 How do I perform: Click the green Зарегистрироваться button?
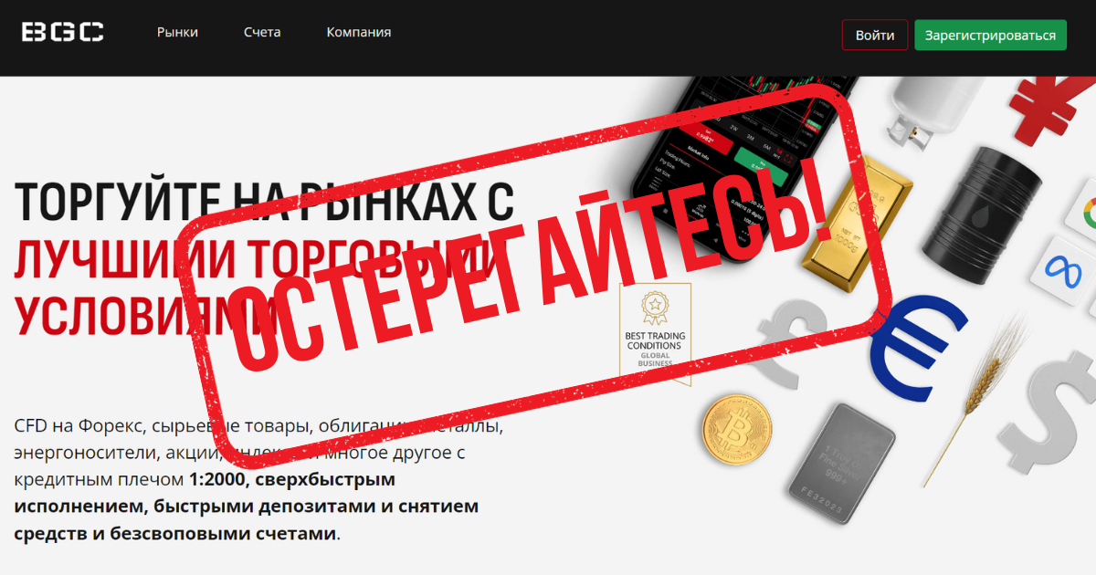click(990, 36)
